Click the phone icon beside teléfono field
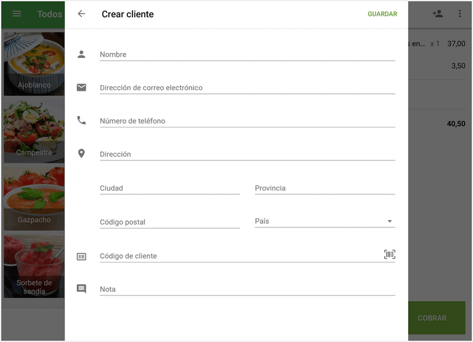The image size is (473, 342). (81, 121)
